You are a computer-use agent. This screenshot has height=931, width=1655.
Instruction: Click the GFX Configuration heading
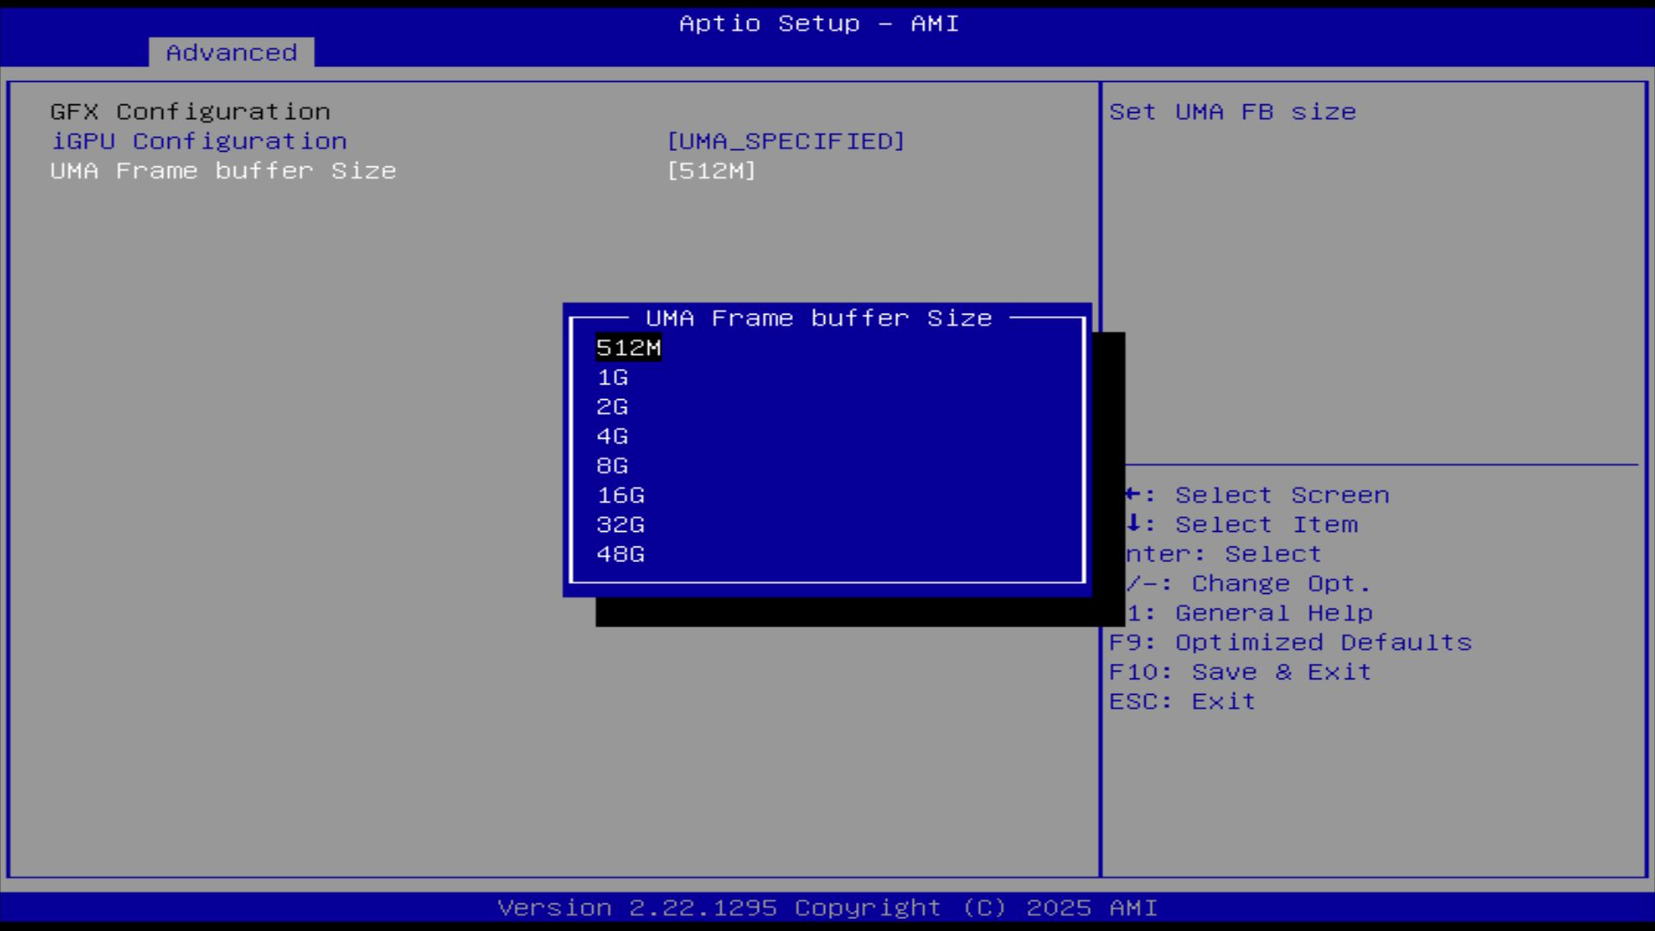pos(190,112)
